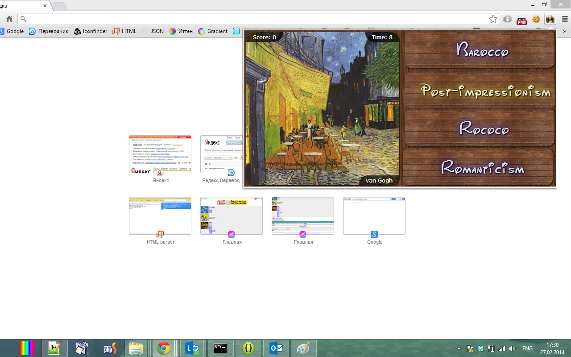The height and width of the screenshot is (357, 571).
Task: Open File Explorer from the taskbar
Action: 136,348
